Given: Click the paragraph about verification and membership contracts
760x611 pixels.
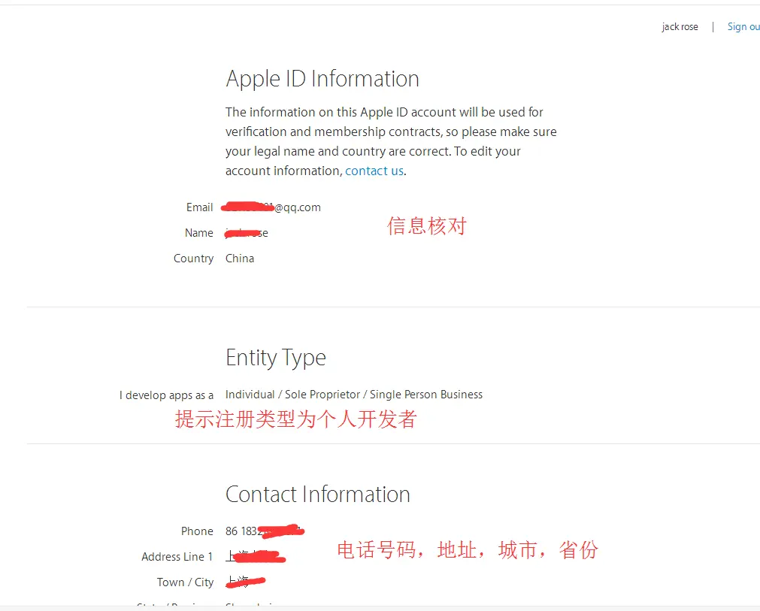Looking at the screenshot, I should [391, 141].
